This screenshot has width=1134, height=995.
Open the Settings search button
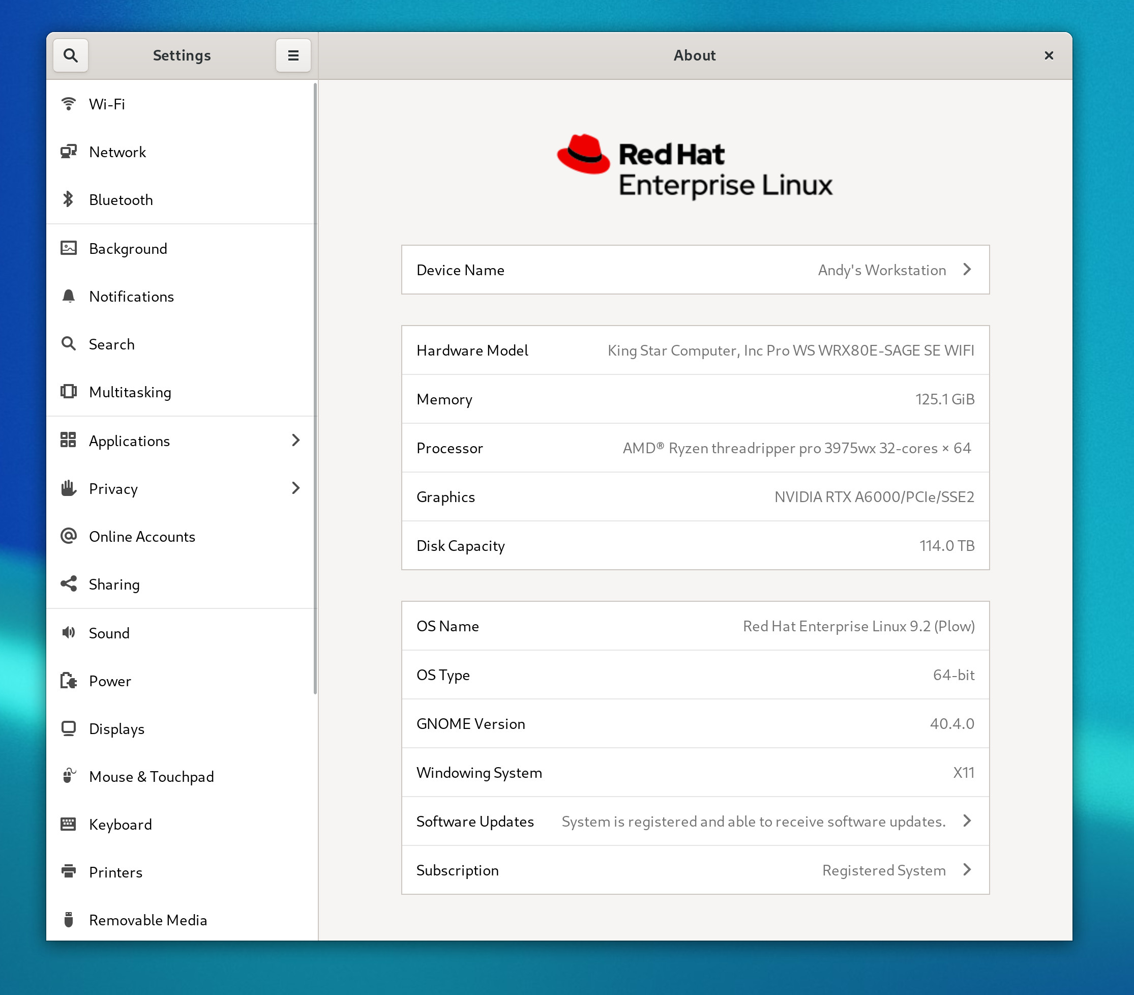pos(71,55)
